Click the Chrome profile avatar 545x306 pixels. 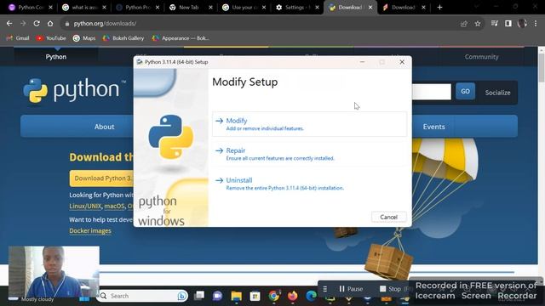click(522, 23)
